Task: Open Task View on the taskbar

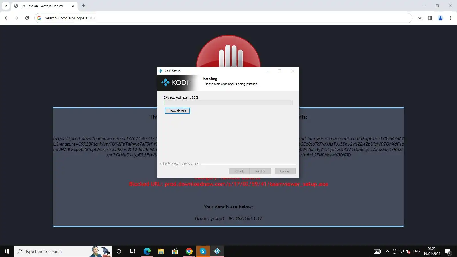Action: tap(133, 251)
